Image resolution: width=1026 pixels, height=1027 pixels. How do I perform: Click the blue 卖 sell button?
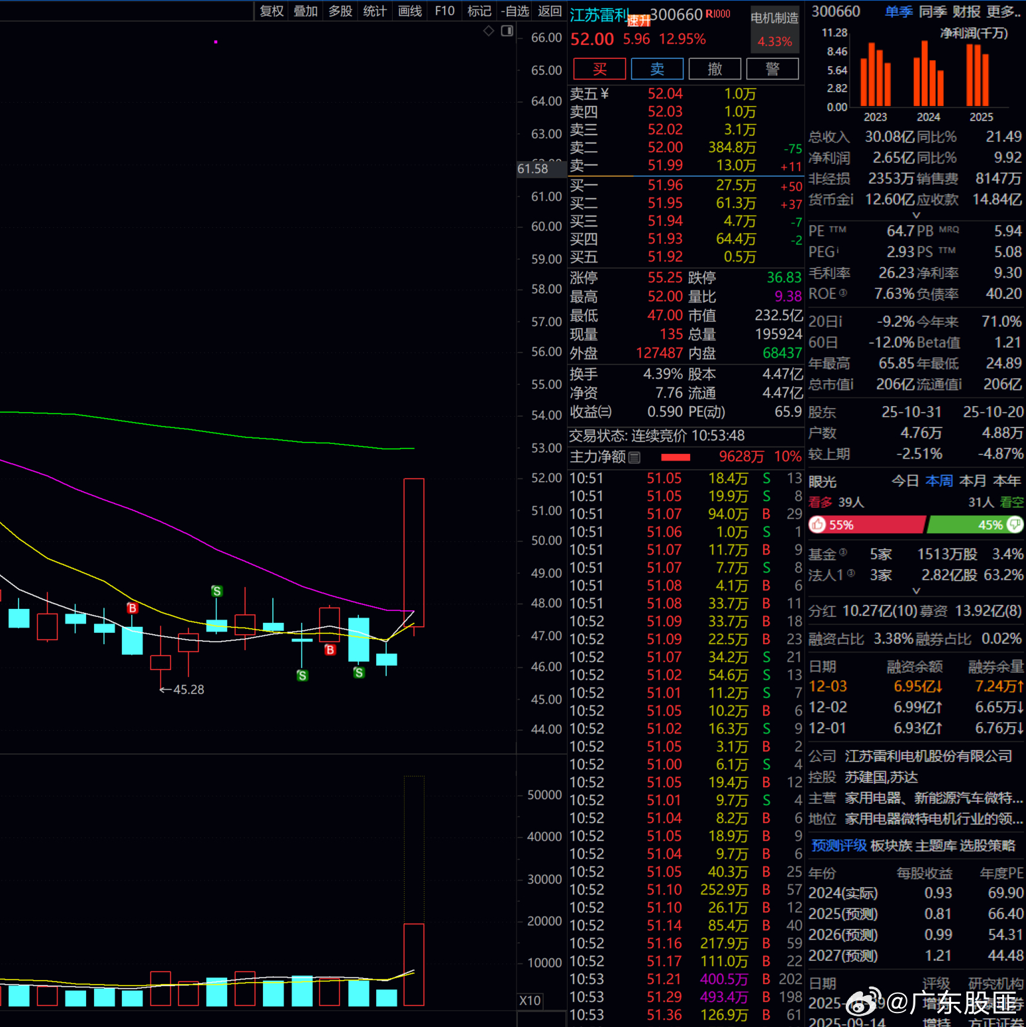click(x=657, y=69)
